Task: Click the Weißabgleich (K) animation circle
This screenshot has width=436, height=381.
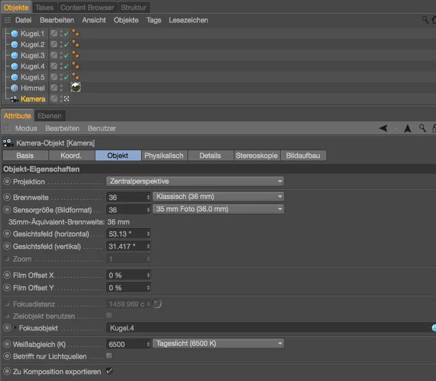Action: coord(7,344)
